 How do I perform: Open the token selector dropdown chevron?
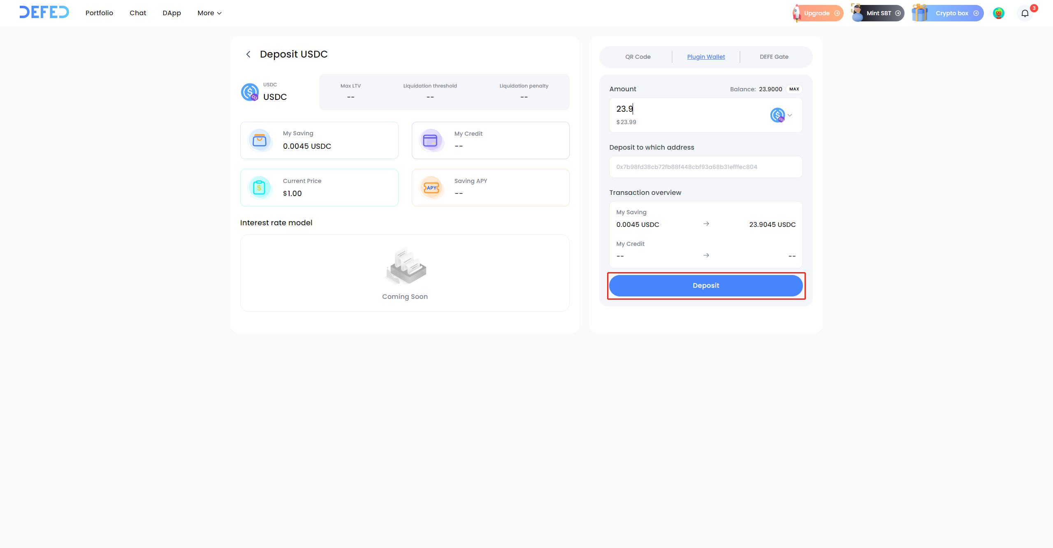click(790, 115)
